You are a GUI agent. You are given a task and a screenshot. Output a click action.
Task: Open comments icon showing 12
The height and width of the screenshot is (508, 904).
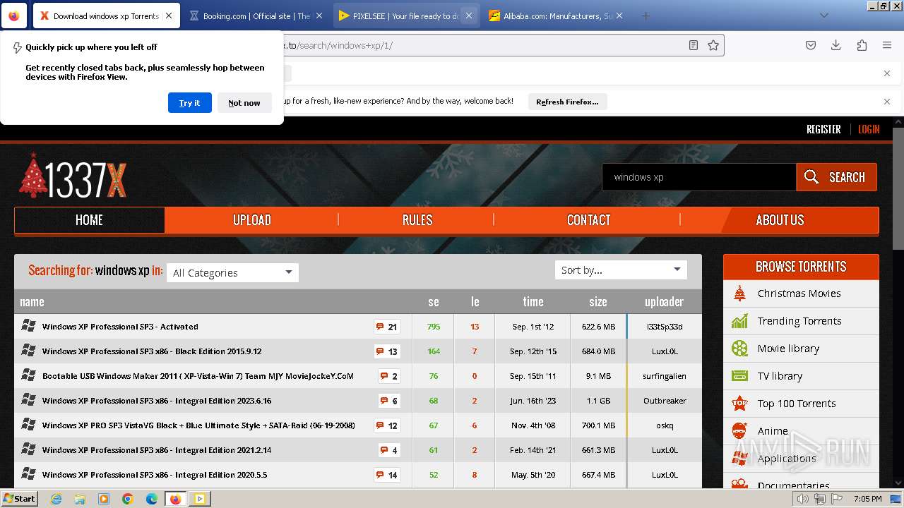point(387,425)
